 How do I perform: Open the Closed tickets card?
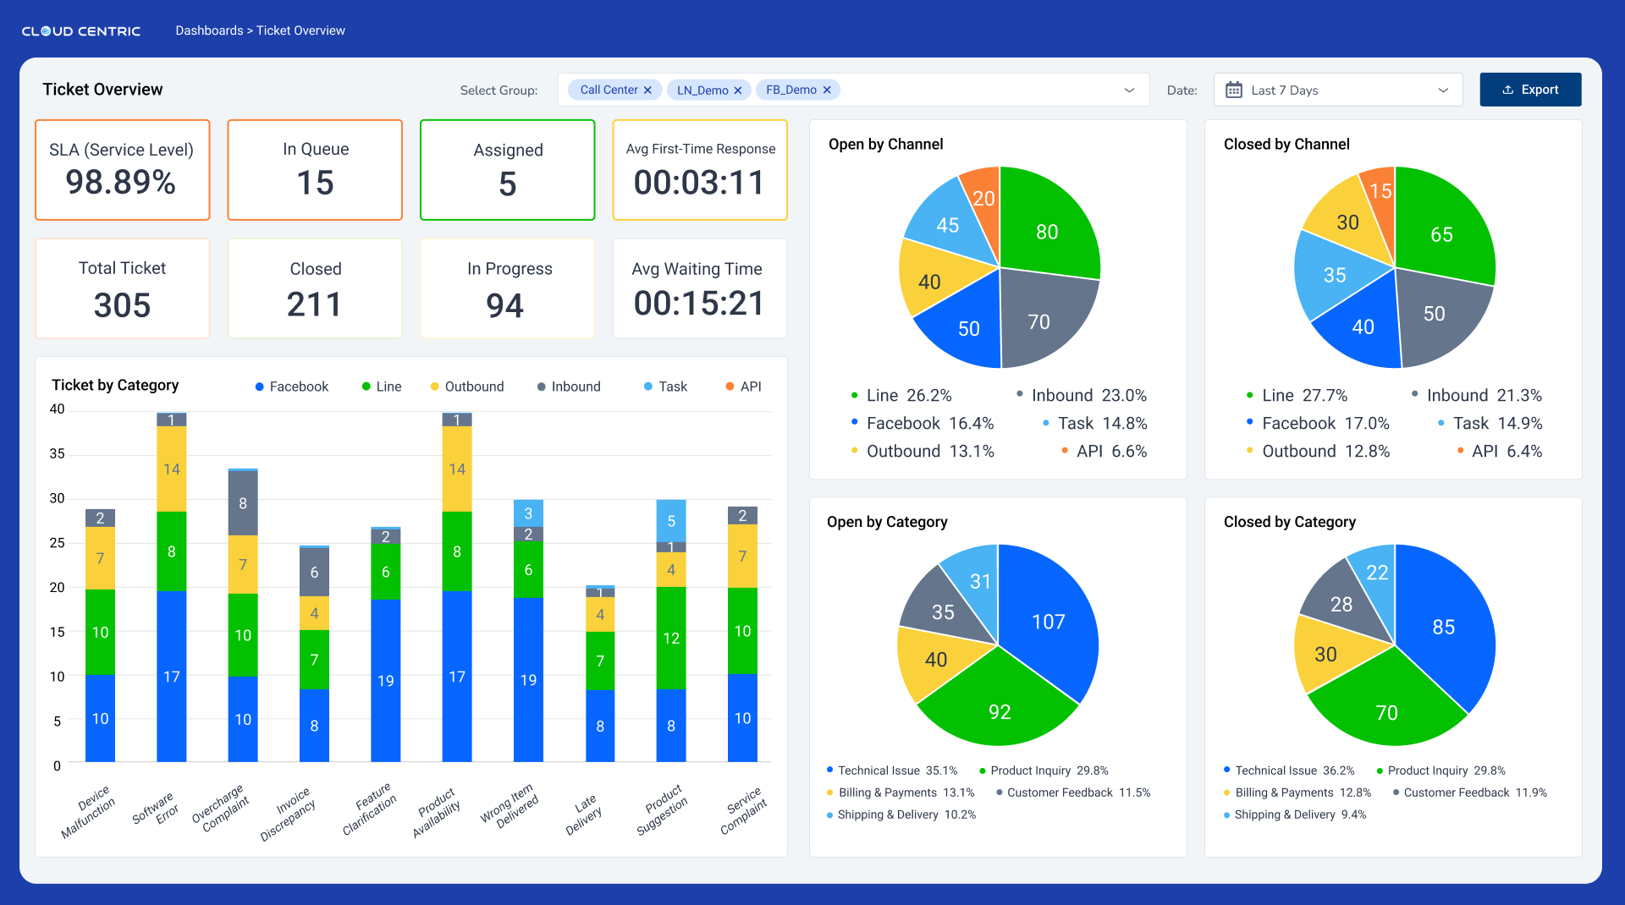click(315, 288)
